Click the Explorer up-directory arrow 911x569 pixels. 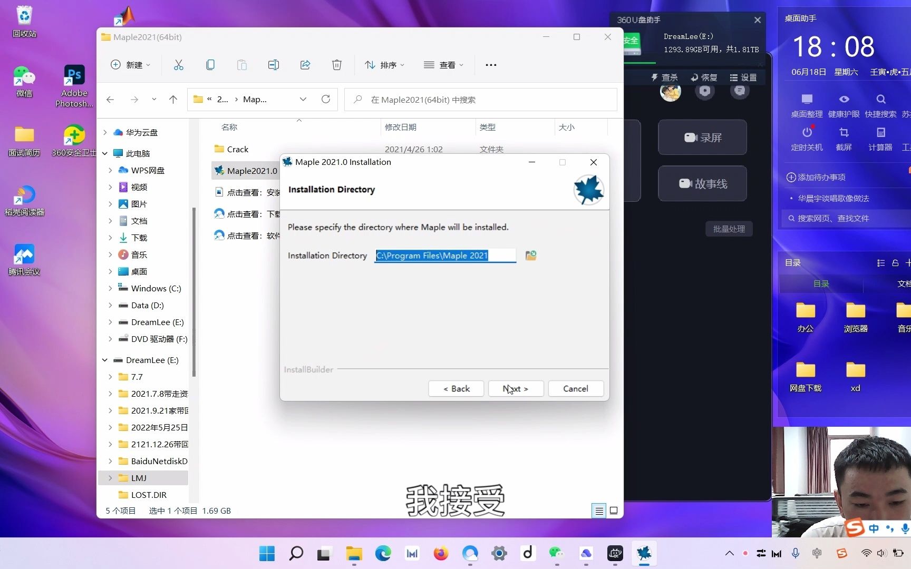pyautogui.click(x=173, y=100)
